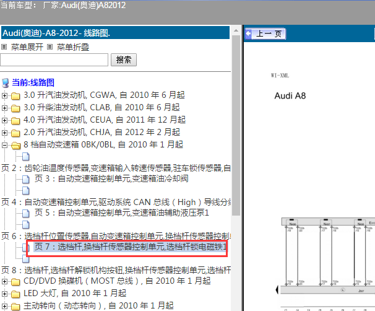Click the document icon above 页 8
Screen dimensions: 375x311
click(25, 258)
